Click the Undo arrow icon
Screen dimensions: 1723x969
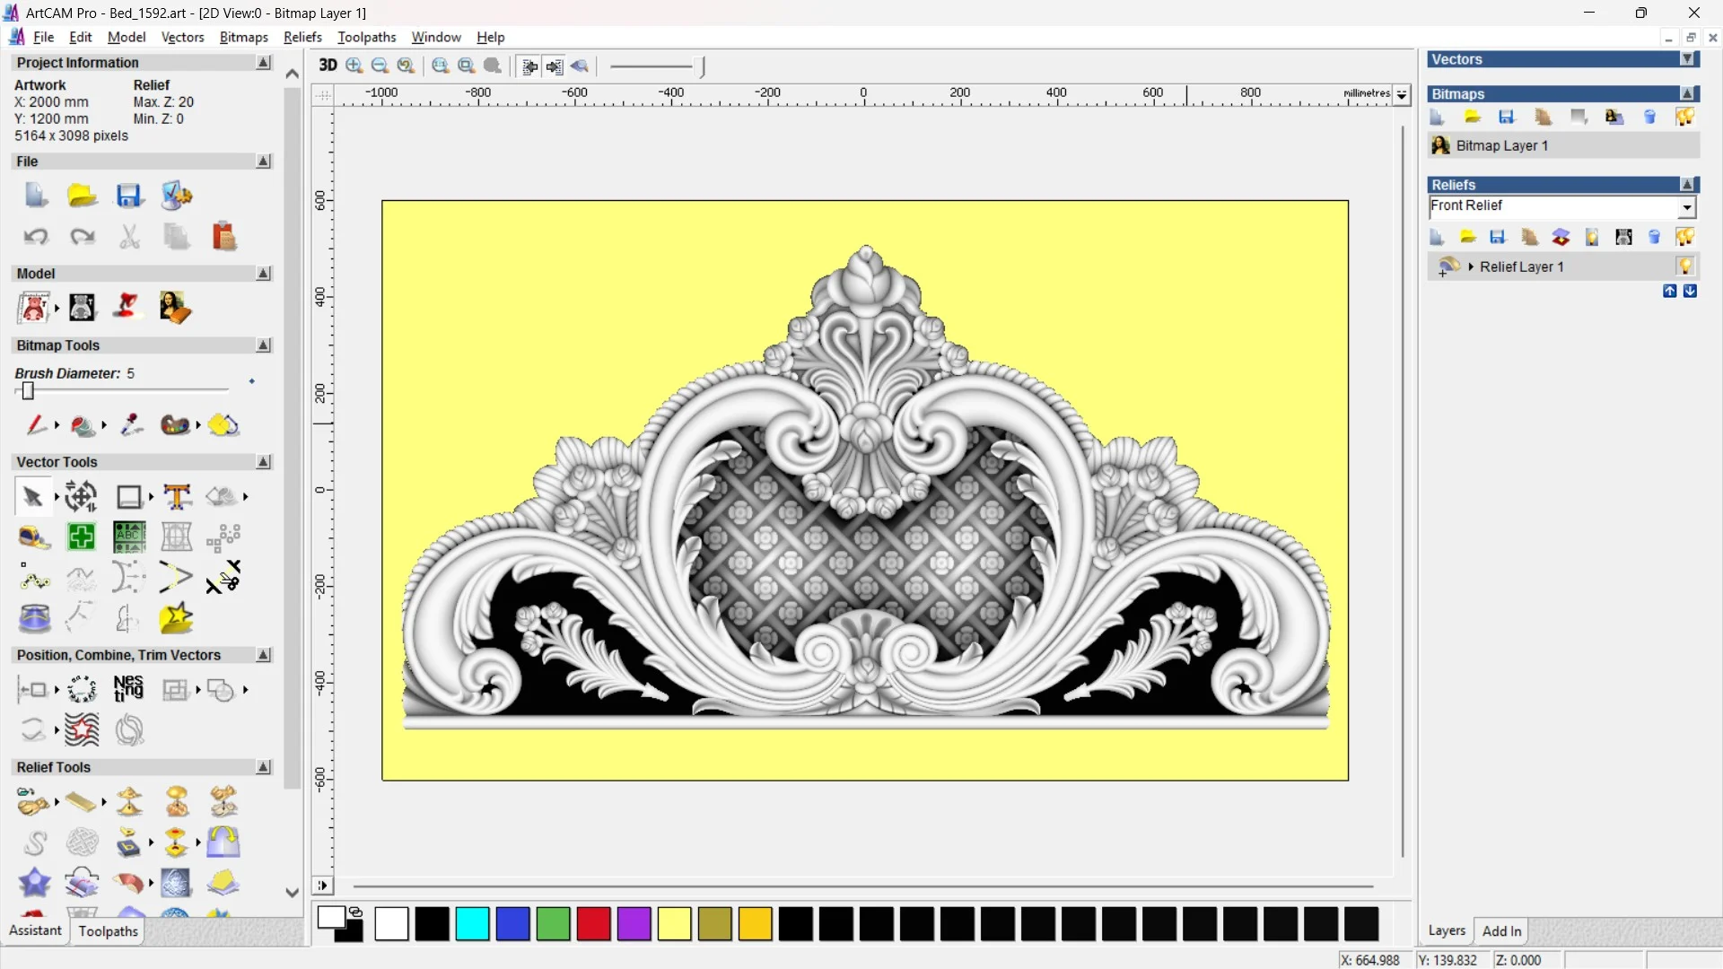click(35, 236)
